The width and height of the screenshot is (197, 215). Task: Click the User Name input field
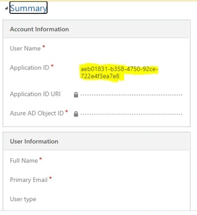131,48
